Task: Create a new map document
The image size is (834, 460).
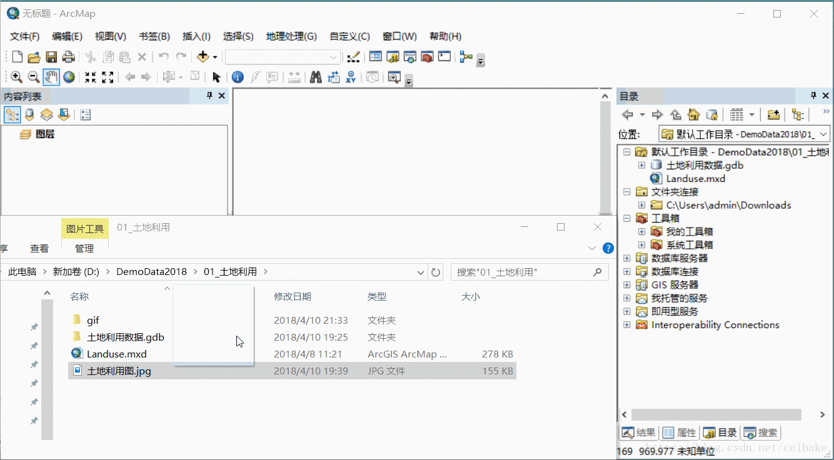Action: [17, 57]
